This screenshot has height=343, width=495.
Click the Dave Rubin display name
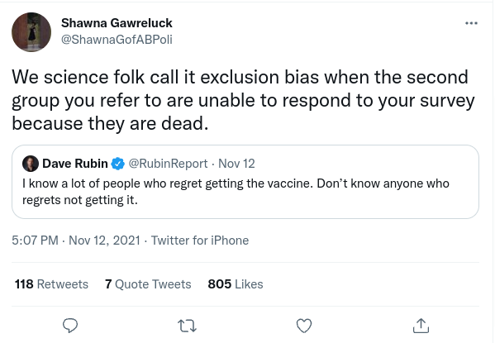[75, 164]
